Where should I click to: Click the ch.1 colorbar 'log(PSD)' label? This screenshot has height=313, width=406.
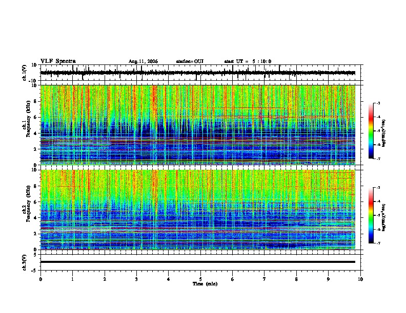[384, 133]
